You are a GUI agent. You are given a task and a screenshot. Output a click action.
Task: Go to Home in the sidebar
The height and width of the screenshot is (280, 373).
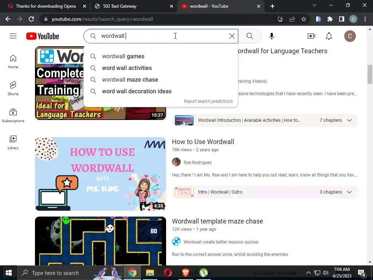13,62
